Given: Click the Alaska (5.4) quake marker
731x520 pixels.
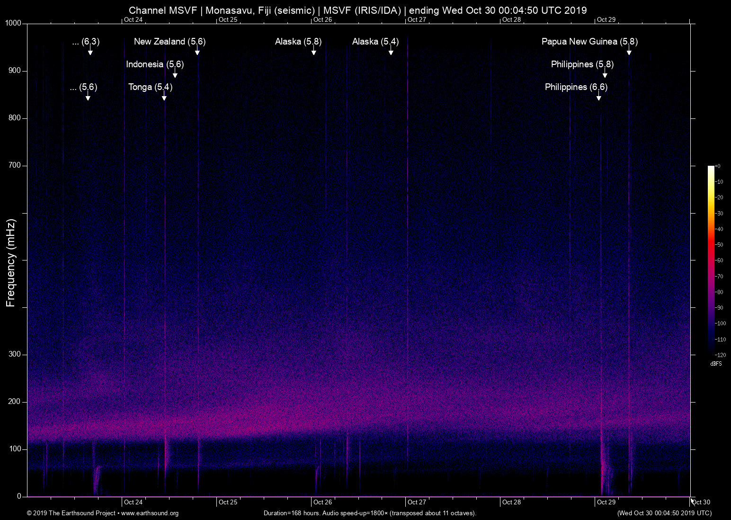Looking at the screenshot, I should [x=375, y=42].
